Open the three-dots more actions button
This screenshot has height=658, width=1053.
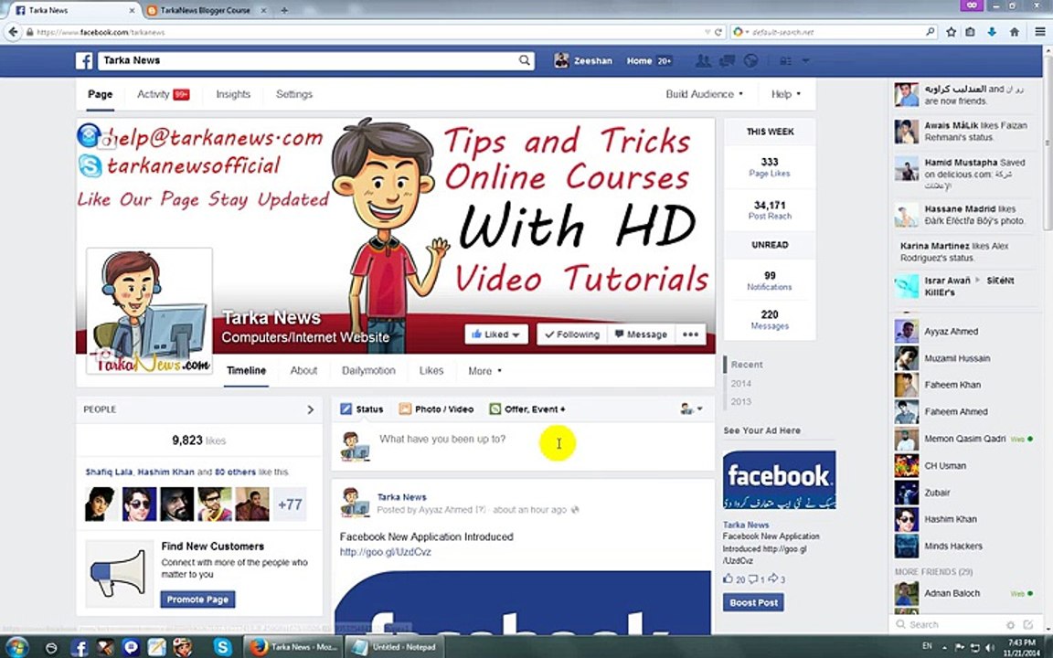pyautogui.click(x=690, y=334)
